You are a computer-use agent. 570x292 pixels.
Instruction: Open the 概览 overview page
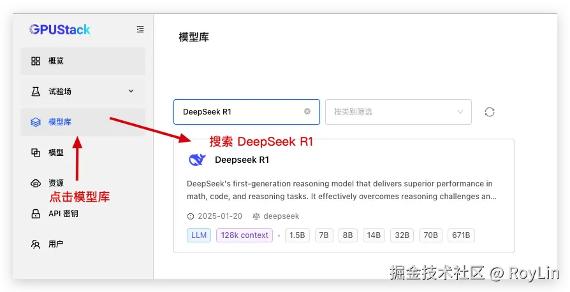pos(83,61)
